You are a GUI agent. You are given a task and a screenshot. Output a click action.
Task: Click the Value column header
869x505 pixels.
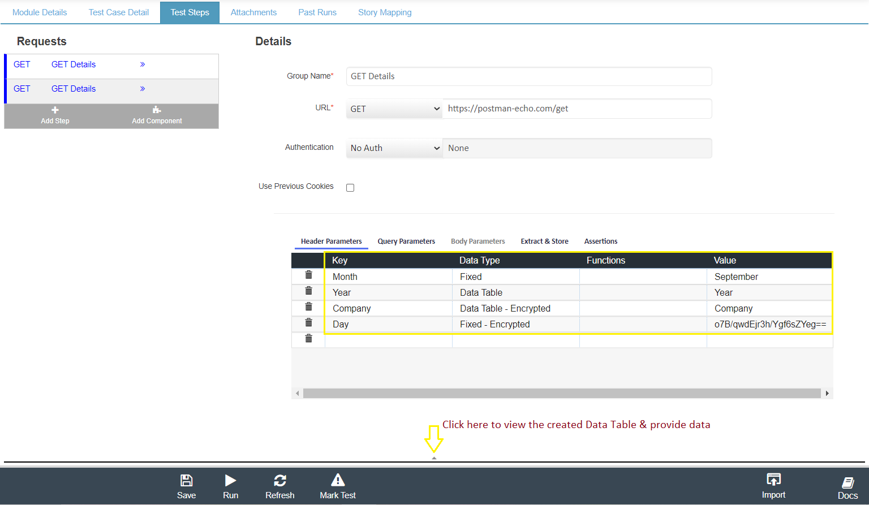coord(769,260)
